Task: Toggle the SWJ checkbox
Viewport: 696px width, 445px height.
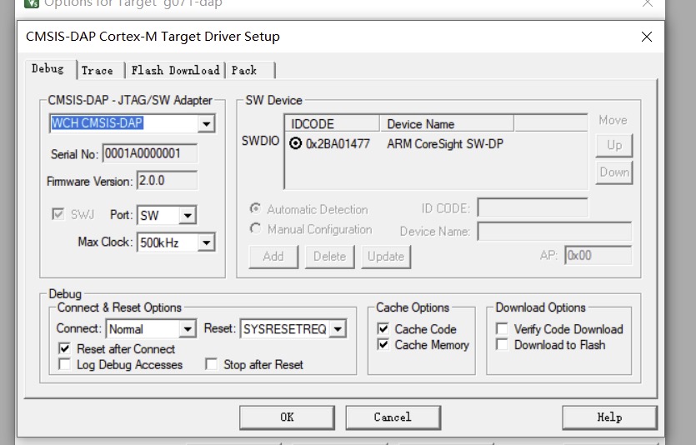Action: pyautogui.click(x=58, y=215)
